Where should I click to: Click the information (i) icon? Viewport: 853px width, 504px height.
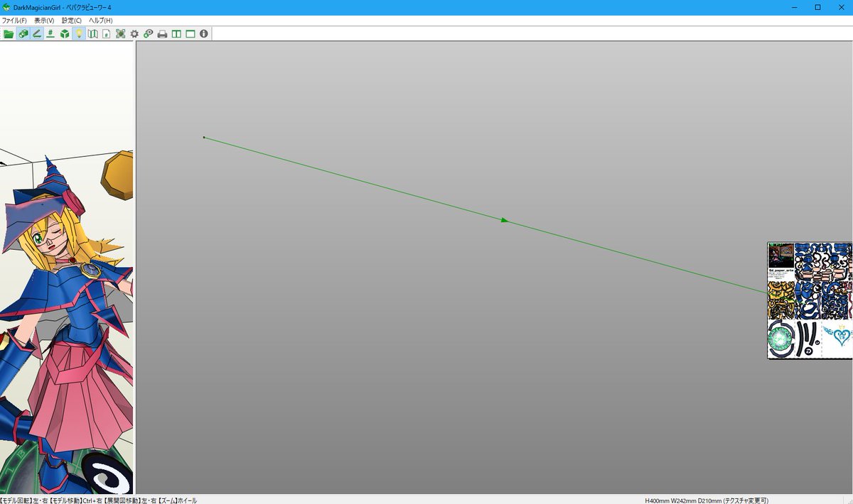(x=204, y=33)
